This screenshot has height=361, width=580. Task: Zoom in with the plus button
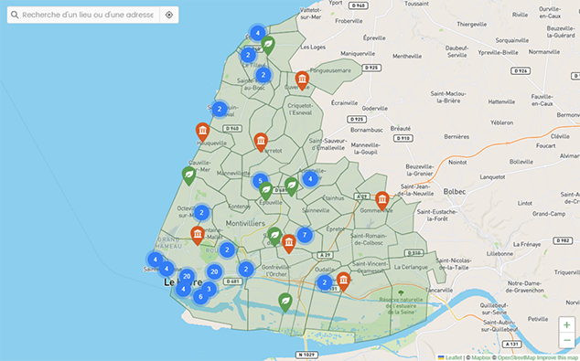pos(566,325)
